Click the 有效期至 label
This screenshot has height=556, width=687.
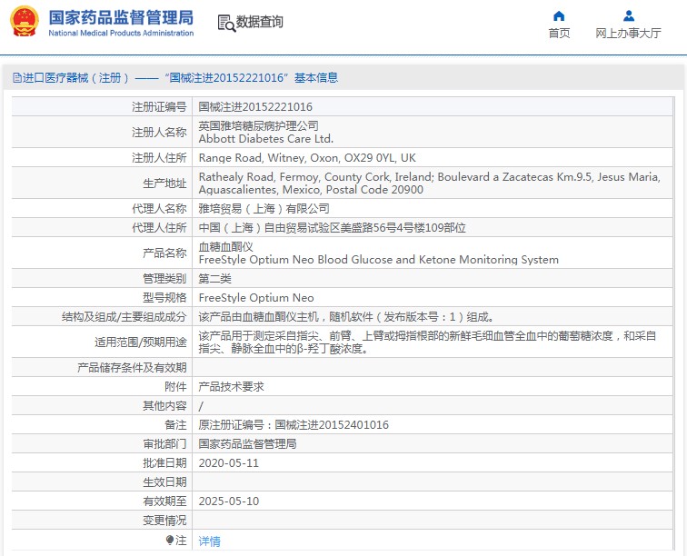(164, 501)
